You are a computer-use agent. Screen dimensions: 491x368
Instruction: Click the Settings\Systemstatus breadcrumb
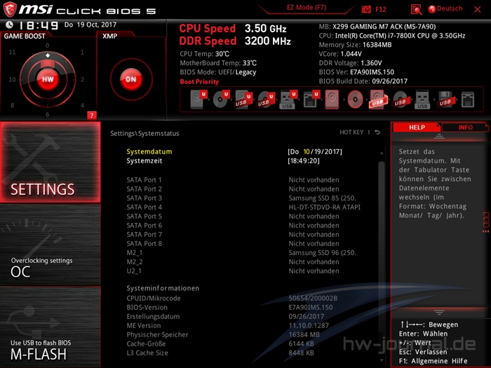point(144,133)
